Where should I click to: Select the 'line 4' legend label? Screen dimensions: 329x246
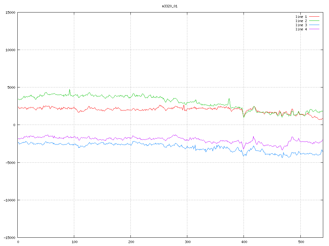coord(301,29)
